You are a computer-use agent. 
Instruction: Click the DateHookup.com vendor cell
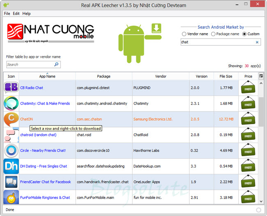coord(161,166)
